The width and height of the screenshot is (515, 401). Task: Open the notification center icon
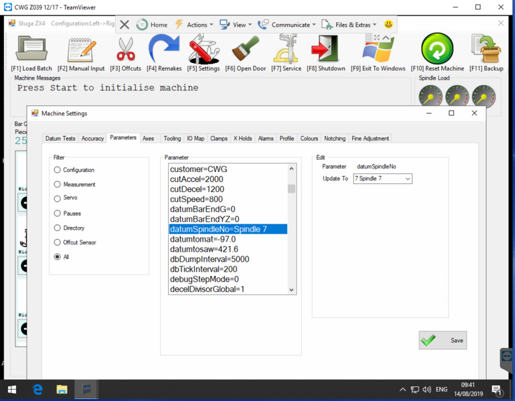(498, 390)
